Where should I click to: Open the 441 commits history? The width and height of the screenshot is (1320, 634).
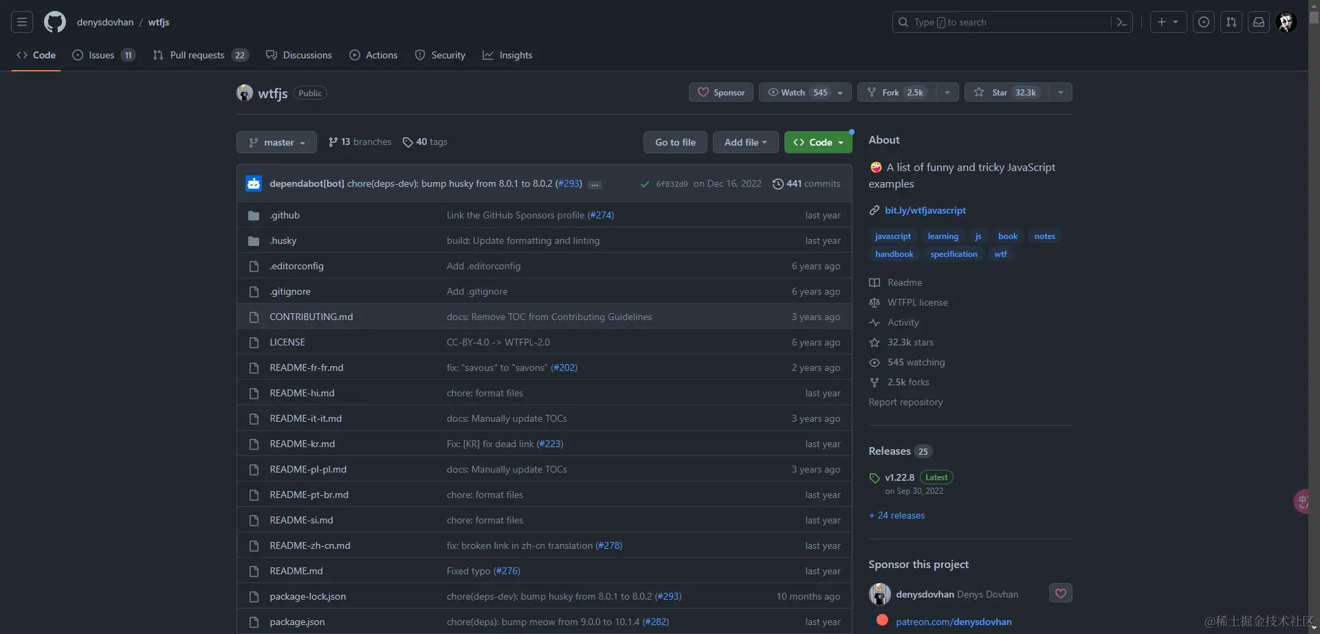(x=806, y=183)
